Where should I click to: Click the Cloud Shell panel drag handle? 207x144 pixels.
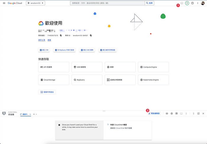point(104,111)
